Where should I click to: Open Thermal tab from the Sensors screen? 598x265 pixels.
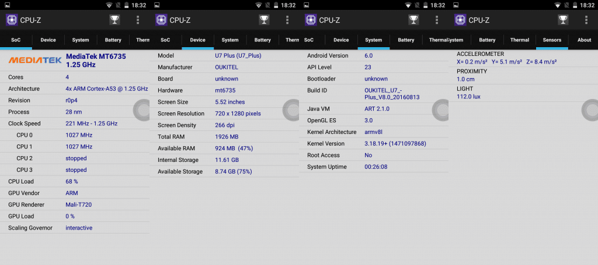click(520, 40)
